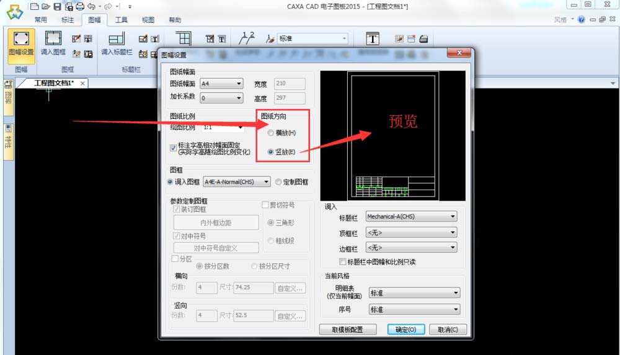
Task: Open the A4E-A-Normal(CHS) frame dropdown
Action: (237, 182)
